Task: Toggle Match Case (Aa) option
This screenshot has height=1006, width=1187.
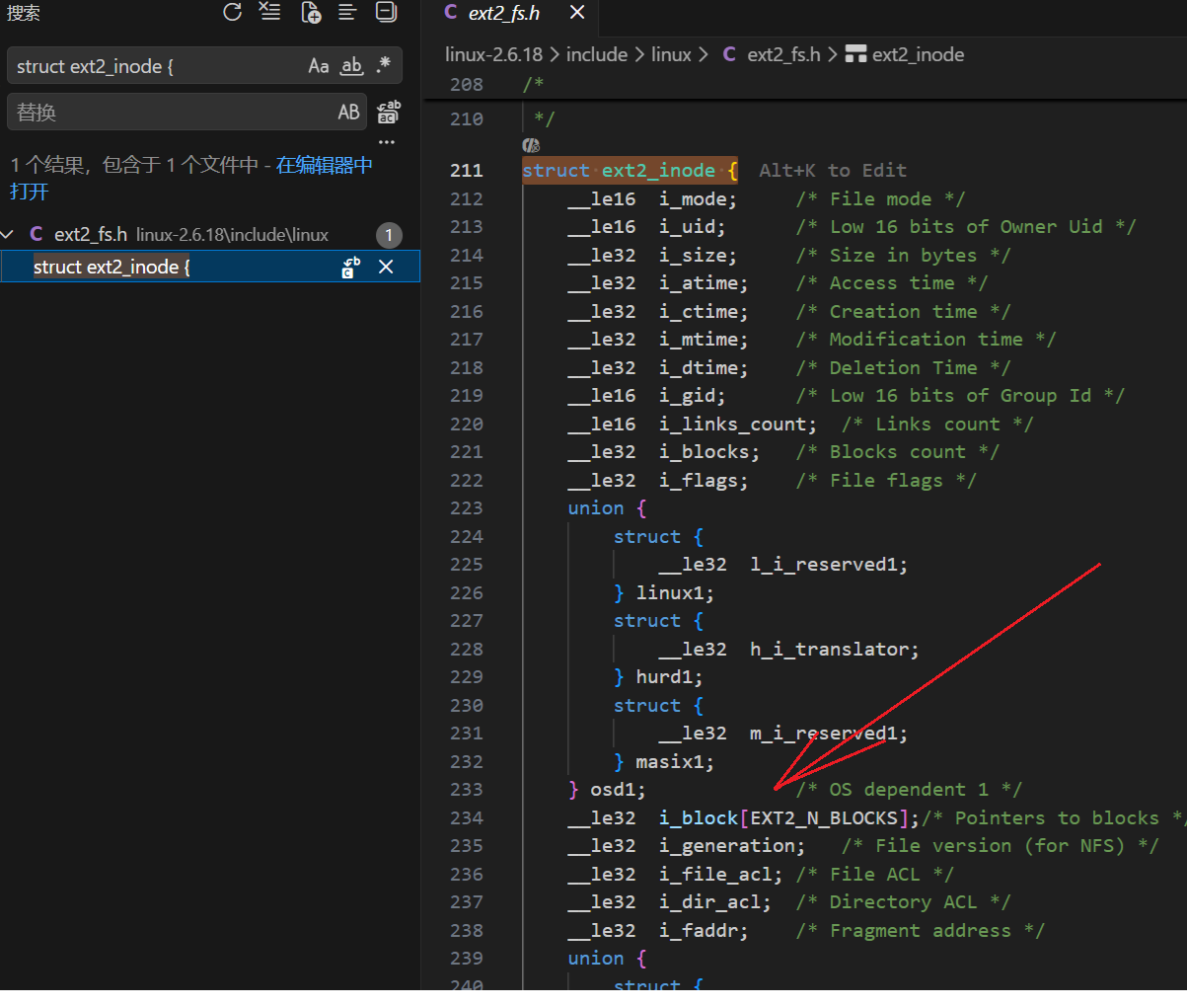Action: (319, 66)
